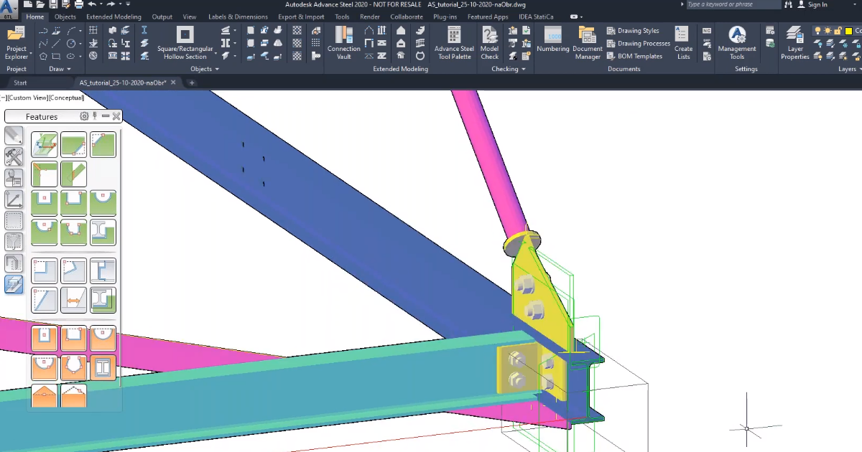Switch to the Export & Import tab
Viewport: 862px width, 452px height.
pos(301,17)
